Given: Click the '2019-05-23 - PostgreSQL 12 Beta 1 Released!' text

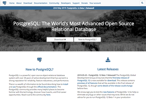Looking at the screenshot, I should pyautogui.click(x=96, y=75).
